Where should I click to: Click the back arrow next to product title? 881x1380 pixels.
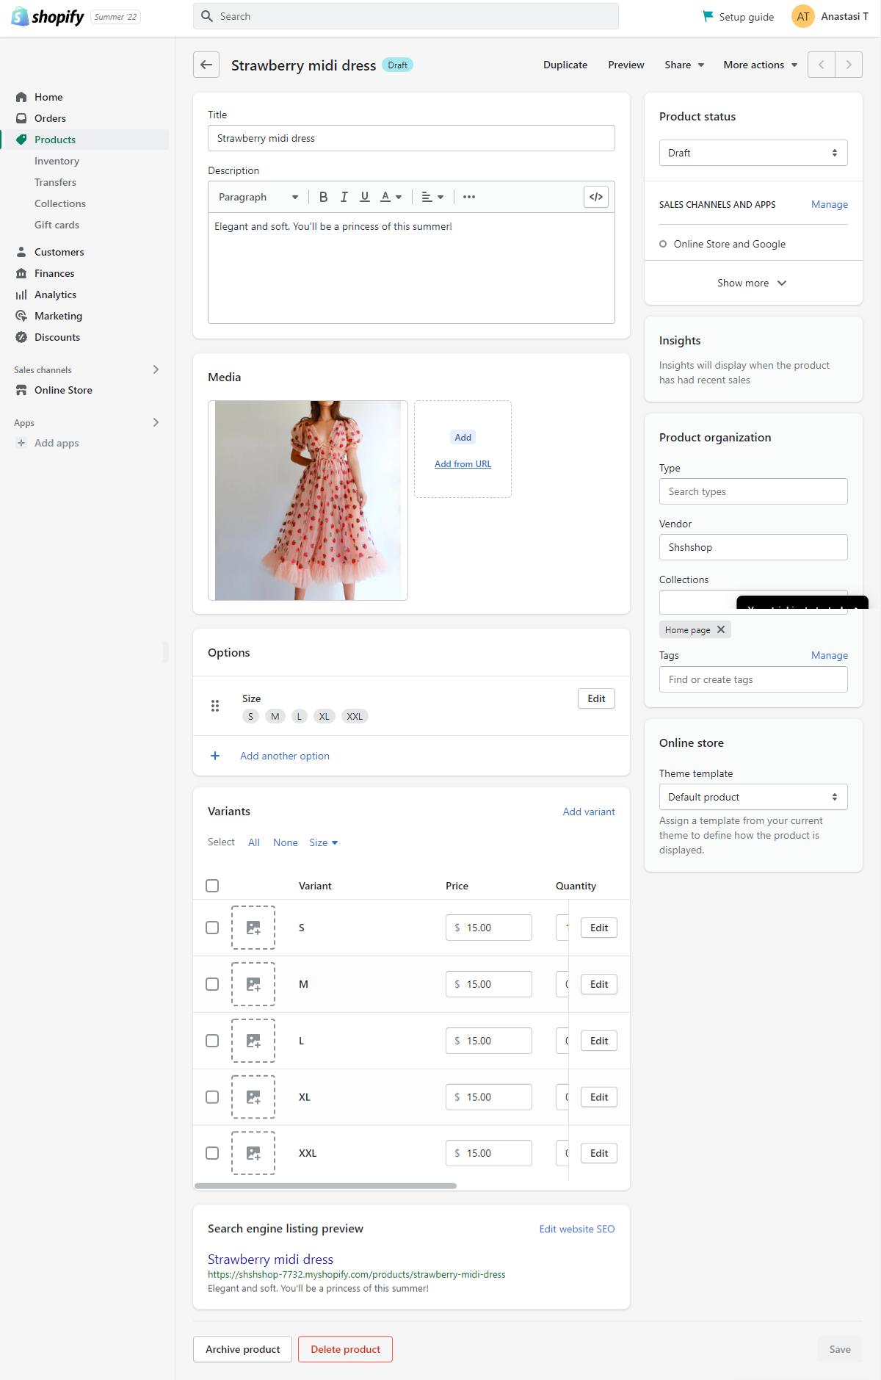point(206,65)
